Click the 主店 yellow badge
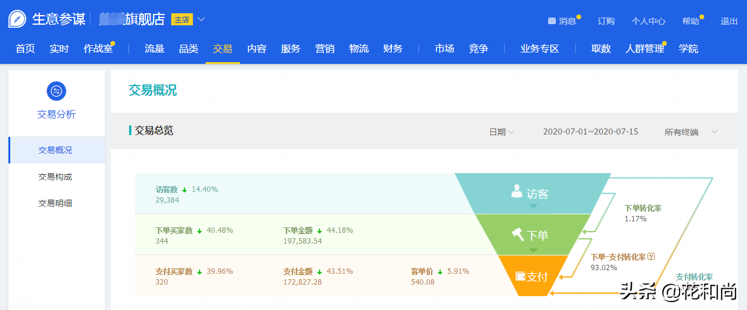This screenshot has width=747, height=310. (x=181, y=20)
